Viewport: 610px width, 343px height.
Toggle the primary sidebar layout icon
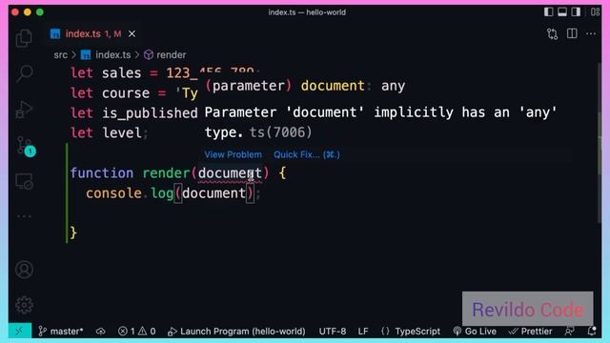tap(549, 12)
